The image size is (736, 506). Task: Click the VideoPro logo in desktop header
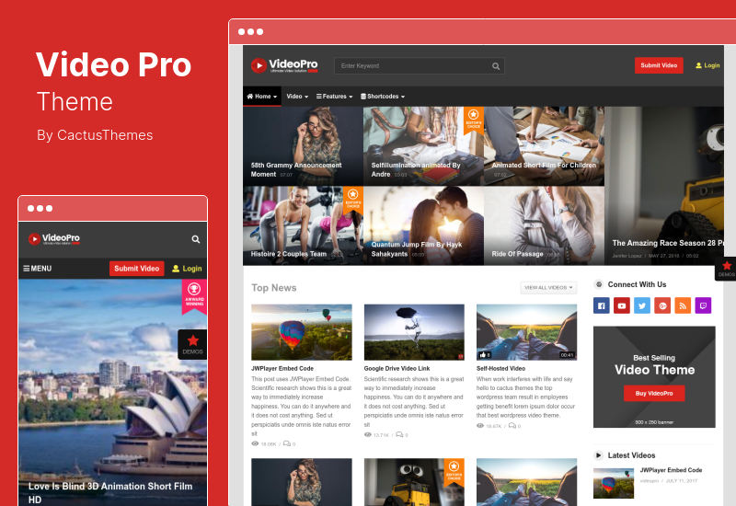[284, 65]
